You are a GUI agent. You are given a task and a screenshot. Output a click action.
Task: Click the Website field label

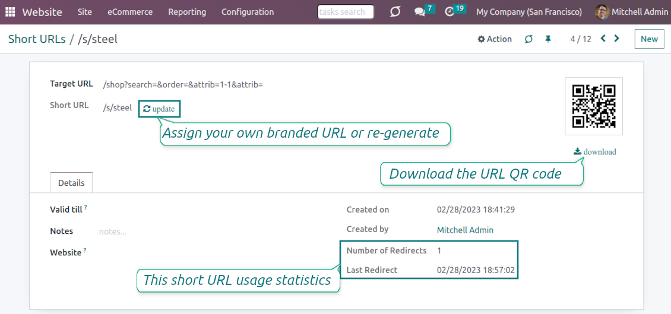65,253
